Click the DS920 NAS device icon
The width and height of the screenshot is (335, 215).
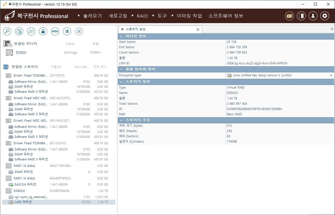[9, 53]
